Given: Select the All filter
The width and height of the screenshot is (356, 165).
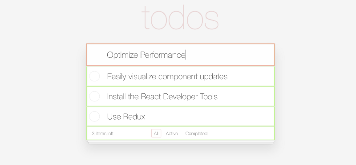Looking at the screenshot, I should click(x=156, y=133).
